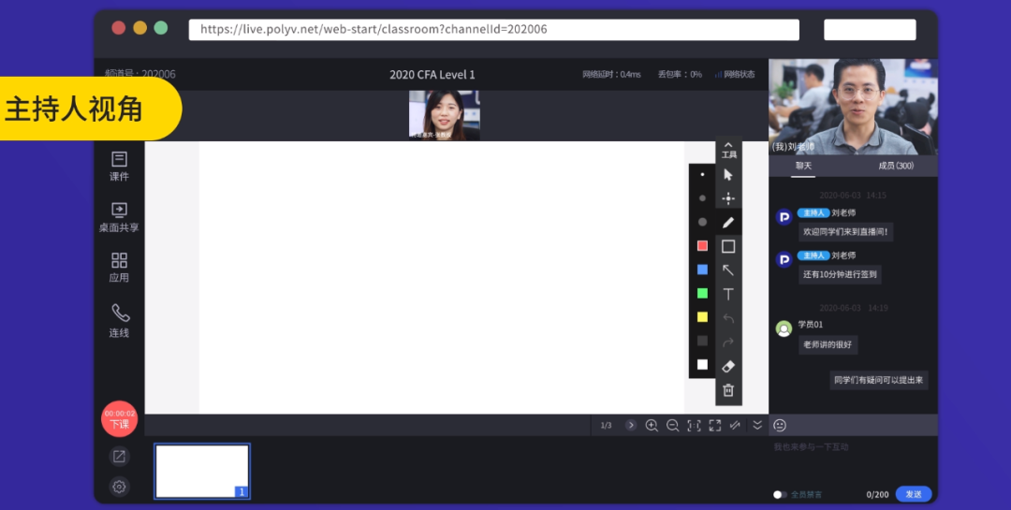Go to the next slide page

(631, 425)
